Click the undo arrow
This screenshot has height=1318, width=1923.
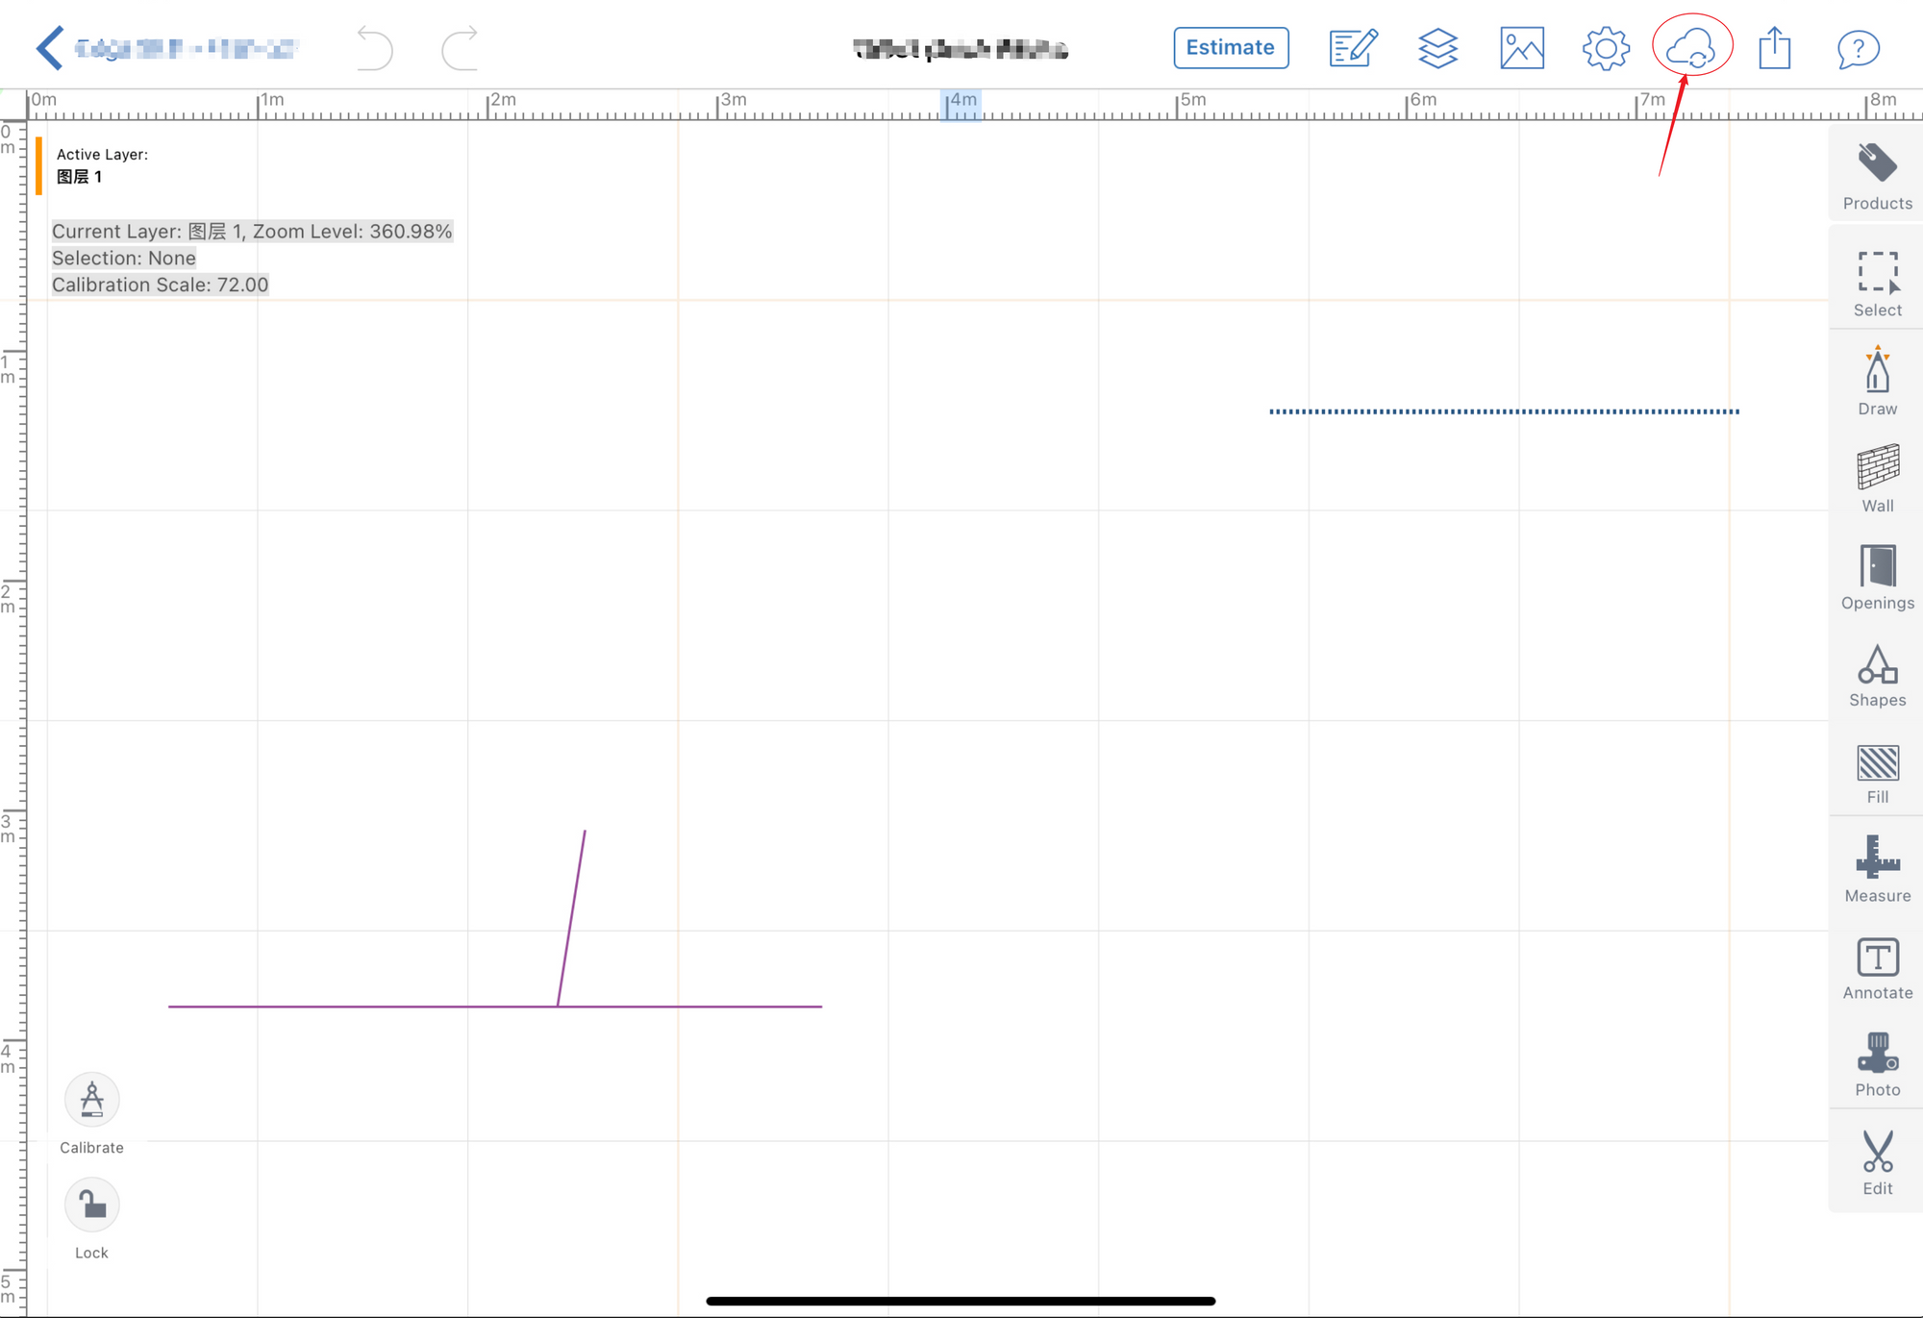pyautogui.click(x=374, y=48)
